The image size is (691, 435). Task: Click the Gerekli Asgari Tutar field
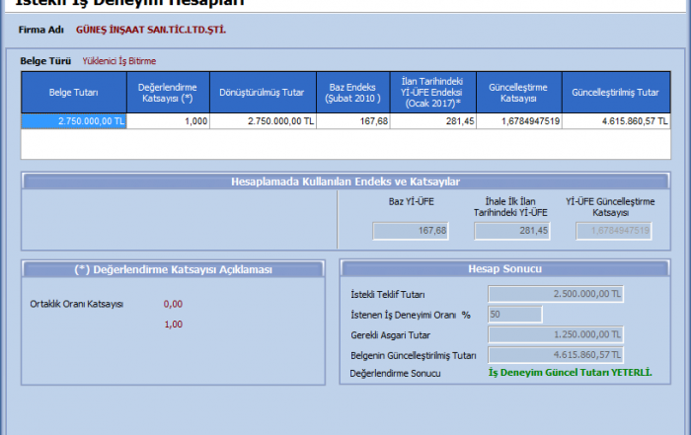coord(556,335)
